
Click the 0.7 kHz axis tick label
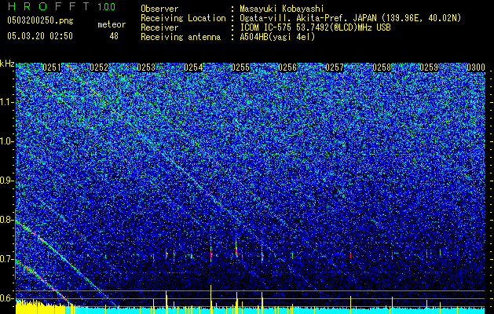coord(7,259)
